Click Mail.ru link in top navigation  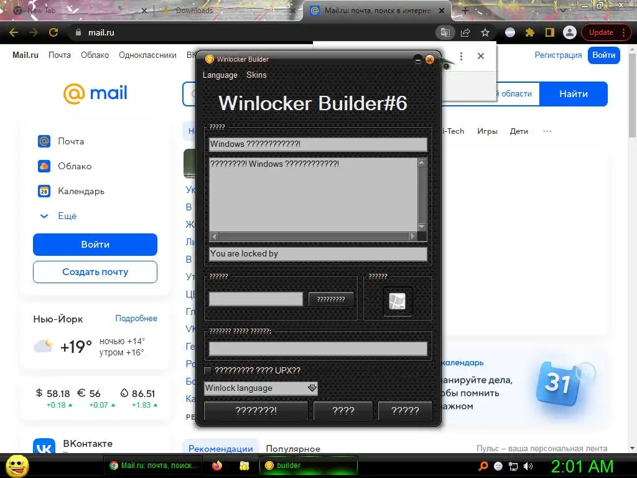pyautogui.click(x=25, y=55)
